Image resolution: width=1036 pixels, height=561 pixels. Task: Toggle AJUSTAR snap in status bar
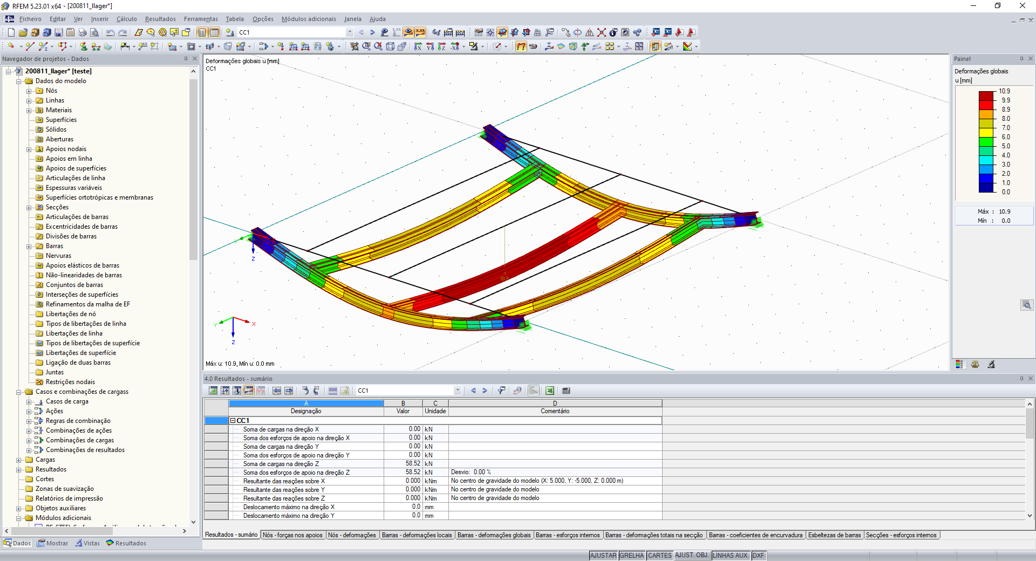[603, 556]
